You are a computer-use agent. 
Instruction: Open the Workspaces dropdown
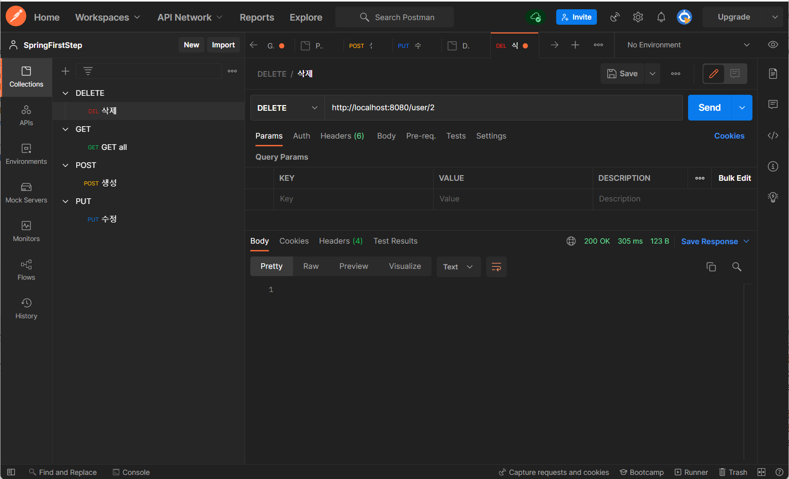pyautogui.click(x=108, y=17)
